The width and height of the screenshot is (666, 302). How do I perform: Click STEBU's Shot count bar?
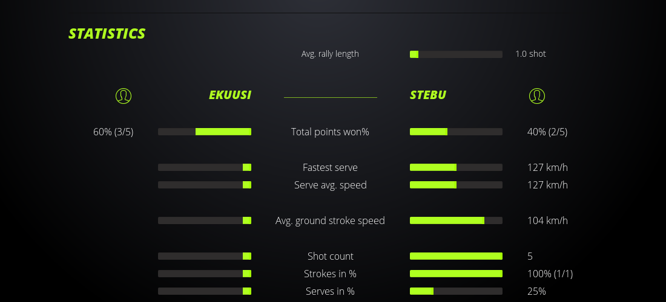click(456, 256)
